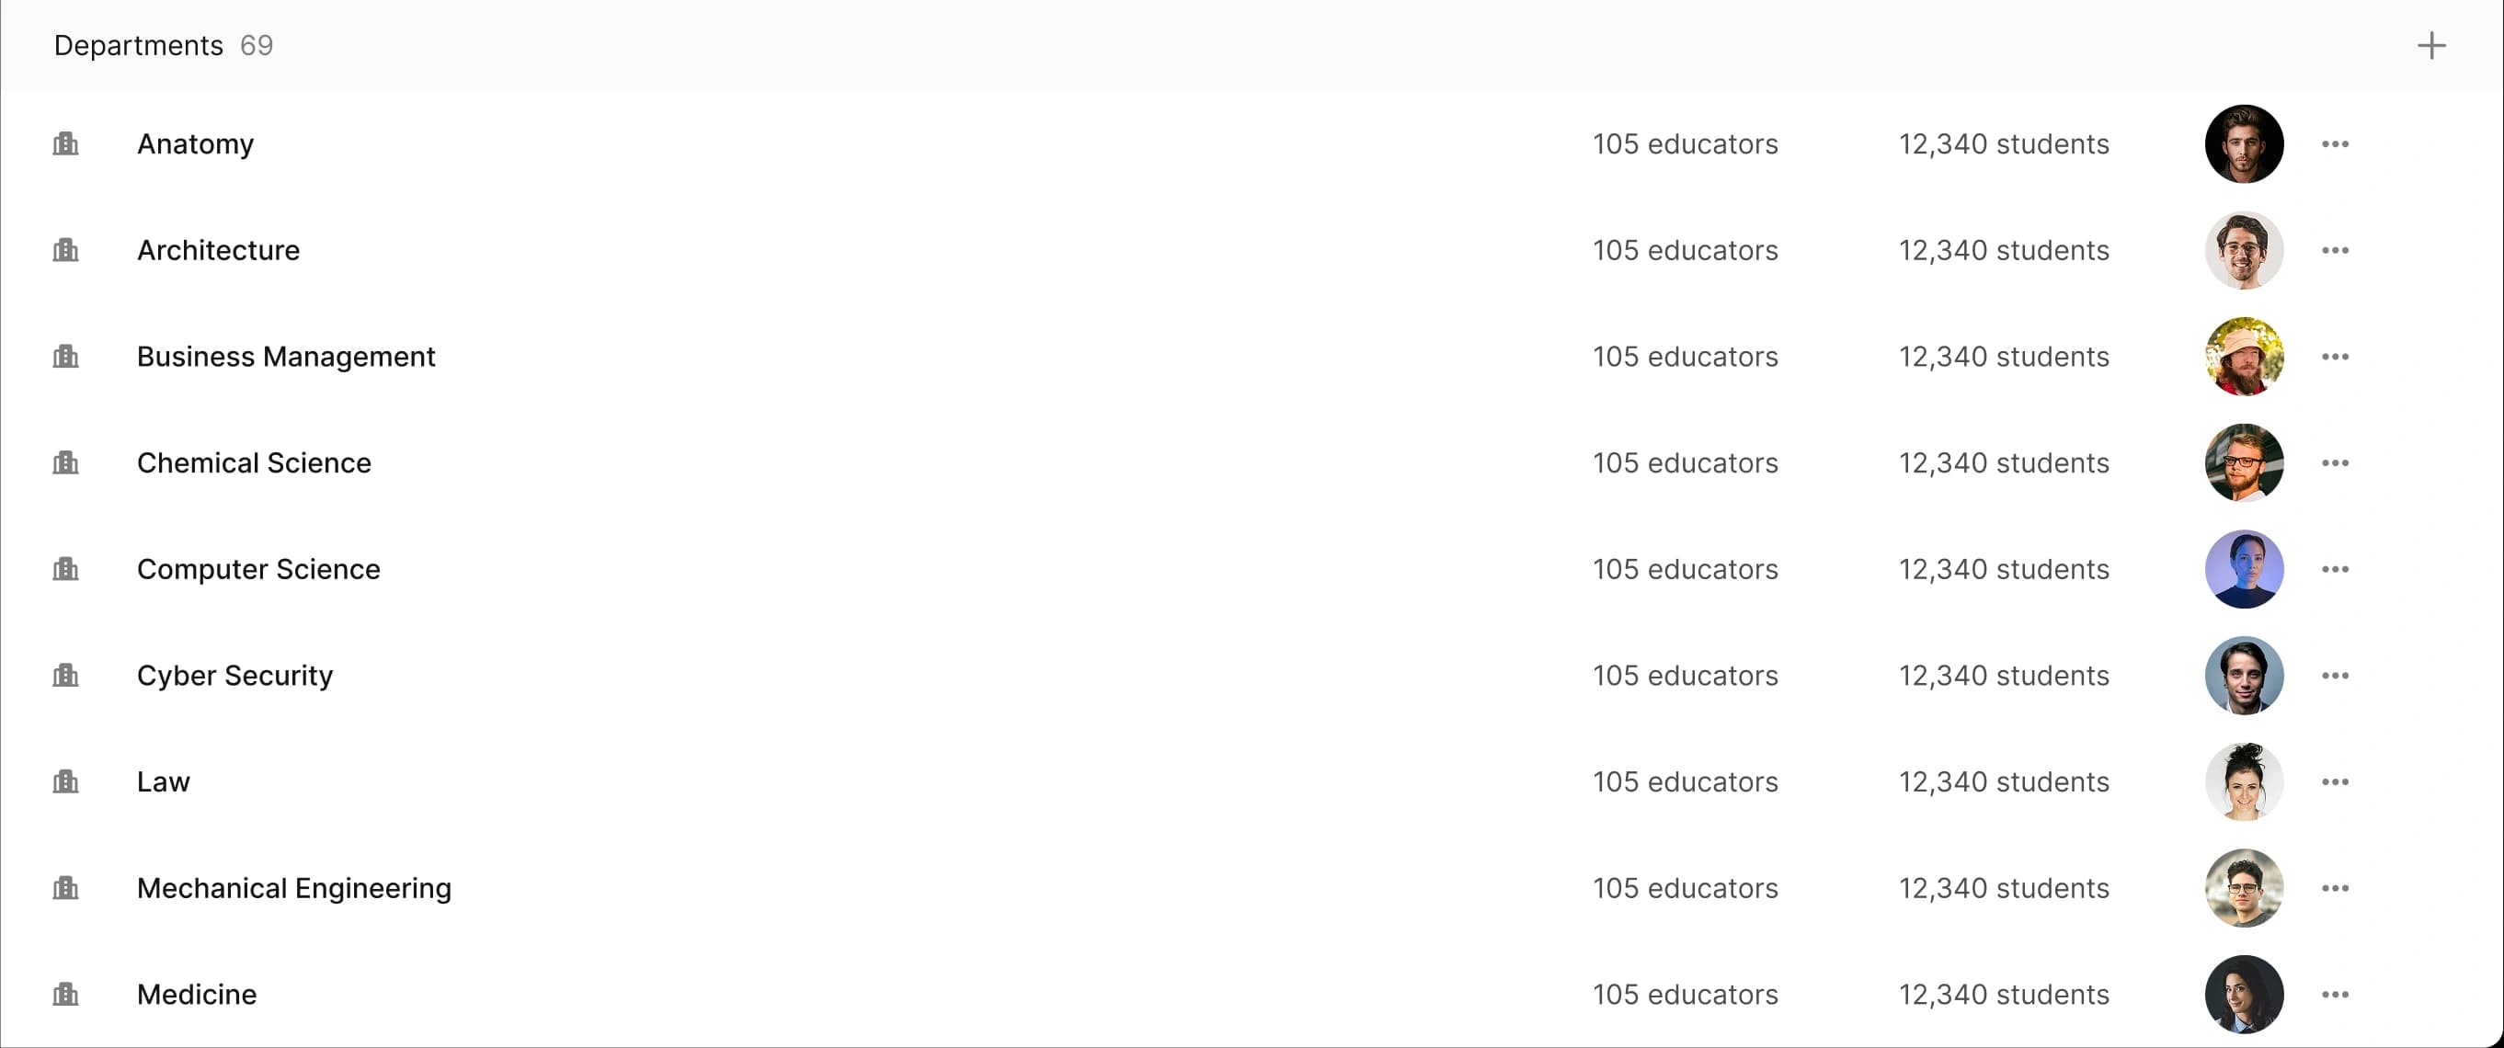
Task: Open the Computer Science department
Action: point(258,569)
